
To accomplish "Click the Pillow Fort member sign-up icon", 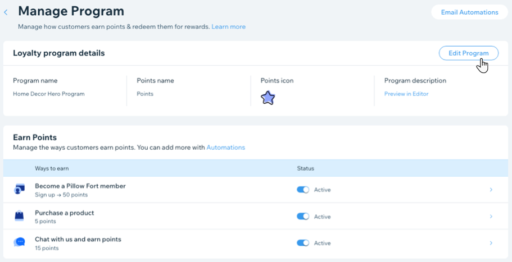I will click(20, 190).
